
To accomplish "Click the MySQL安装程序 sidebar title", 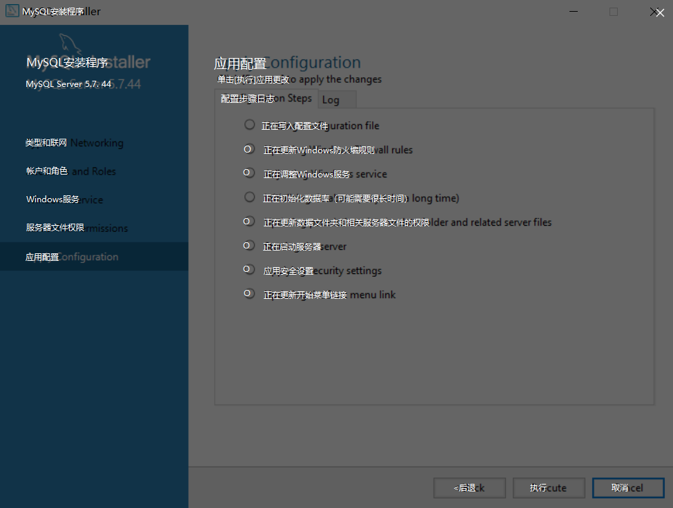I will [88, 63].
